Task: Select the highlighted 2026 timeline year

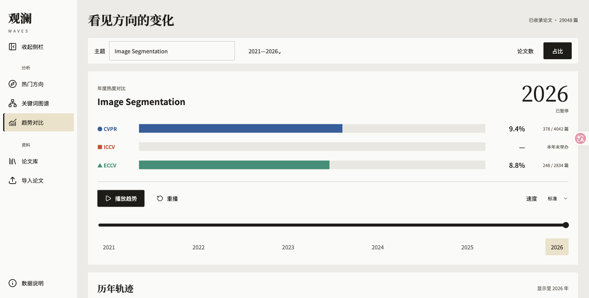Action: tap(557, 247)
